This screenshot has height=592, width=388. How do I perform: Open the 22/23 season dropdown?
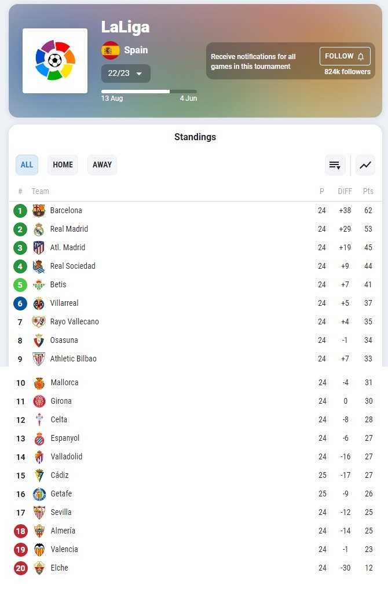[125, 74]
